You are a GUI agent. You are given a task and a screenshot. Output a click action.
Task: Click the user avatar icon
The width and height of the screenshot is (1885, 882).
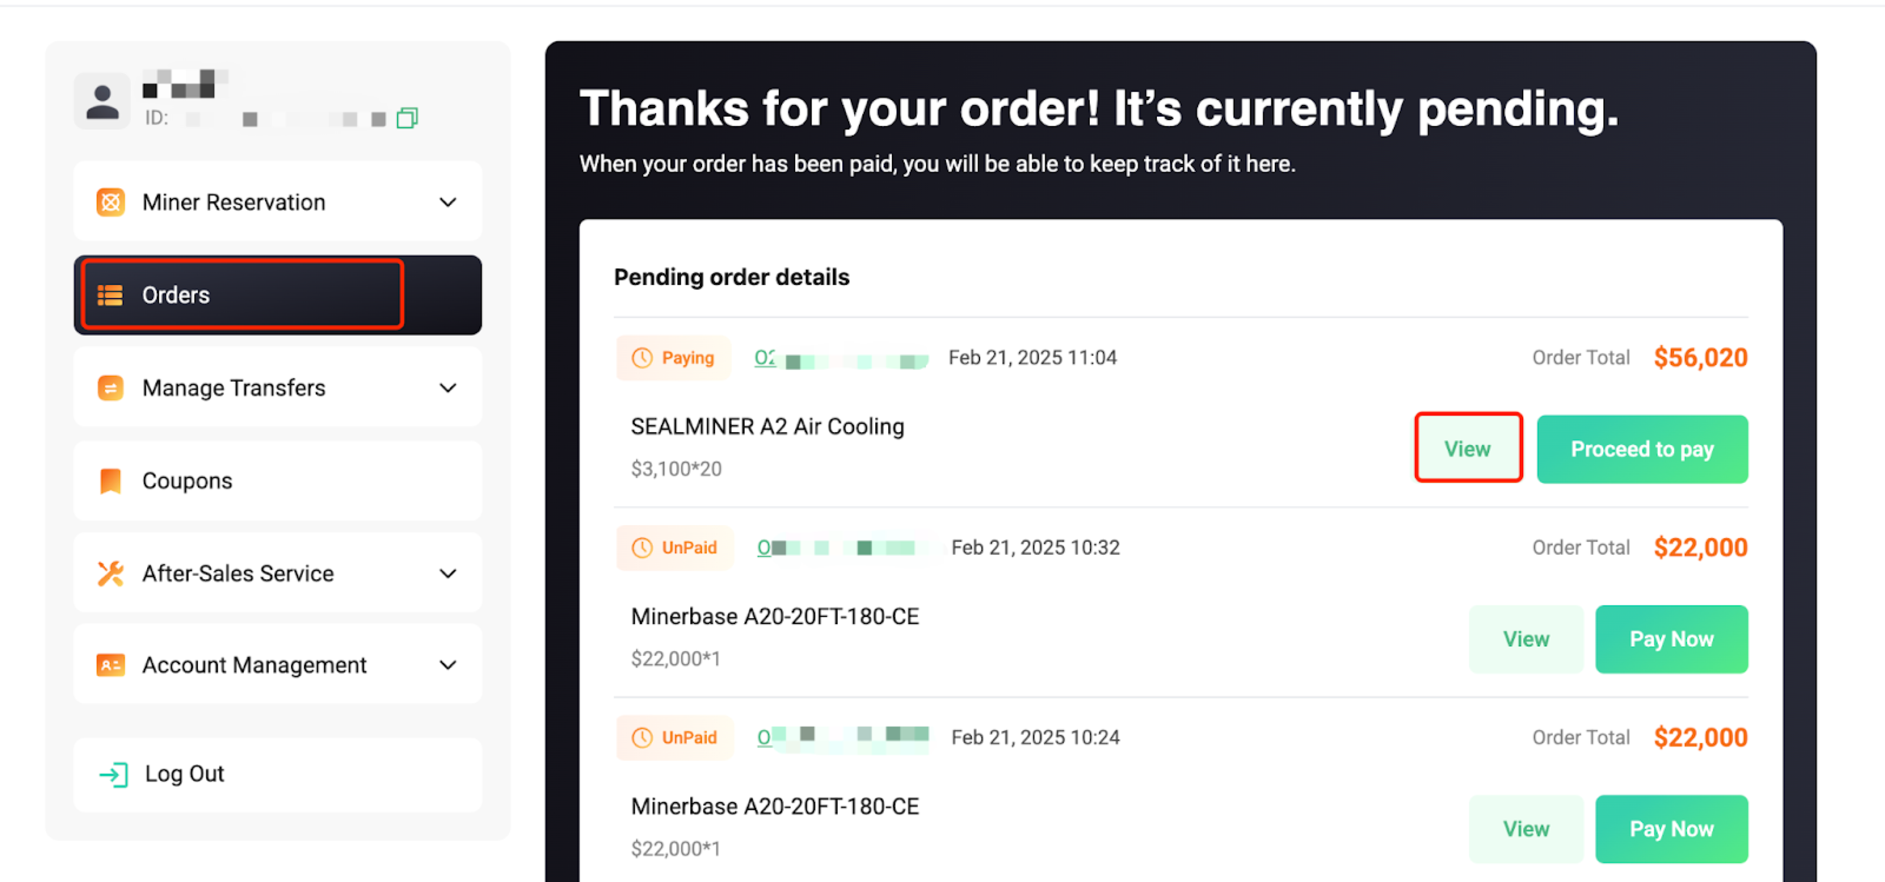(102, 101)
